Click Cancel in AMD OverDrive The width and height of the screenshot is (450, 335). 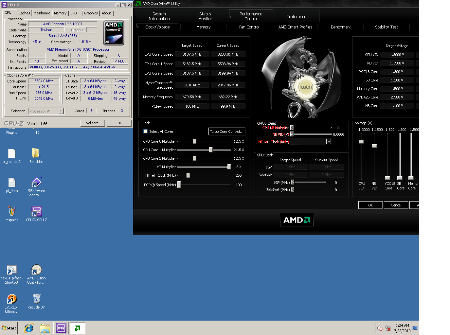pyautogui.click(x=396, y=205)
